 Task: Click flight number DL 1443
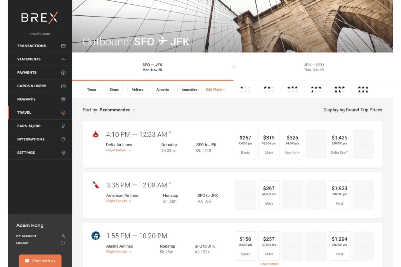click(203, 151)
